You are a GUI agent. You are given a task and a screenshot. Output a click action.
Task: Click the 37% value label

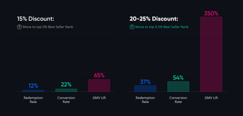click(145, 82)
